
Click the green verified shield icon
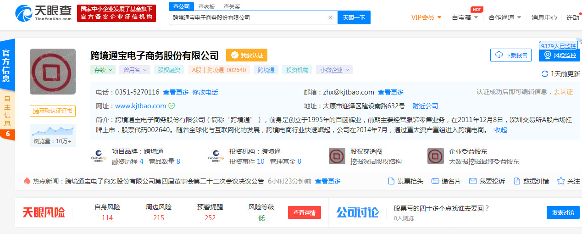click(172, 106)
